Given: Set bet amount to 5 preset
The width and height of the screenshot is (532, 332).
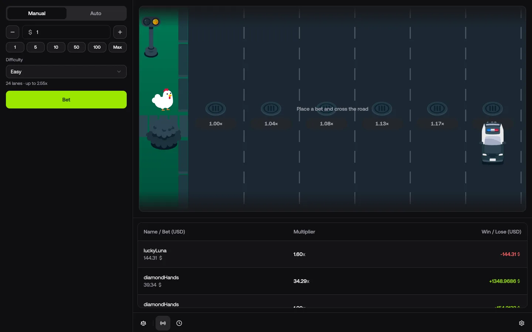Looking at the screenshot, I should click(35, 47).
